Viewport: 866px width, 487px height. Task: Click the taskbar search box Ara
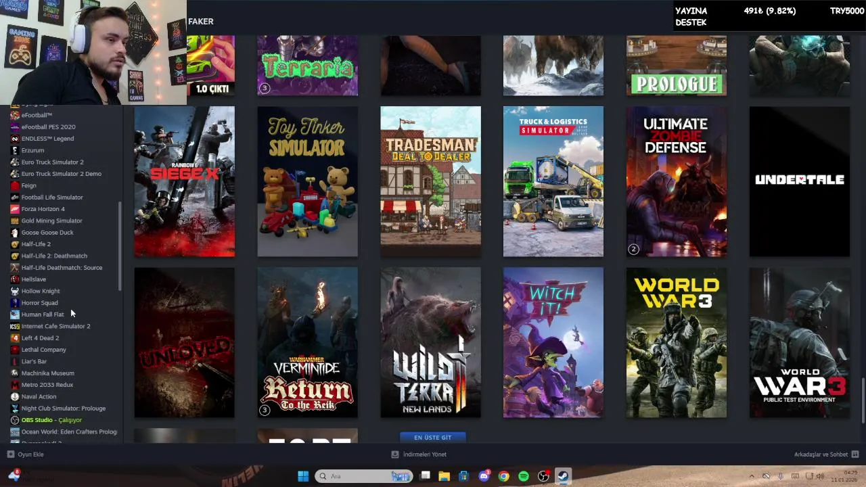(363, 476)
